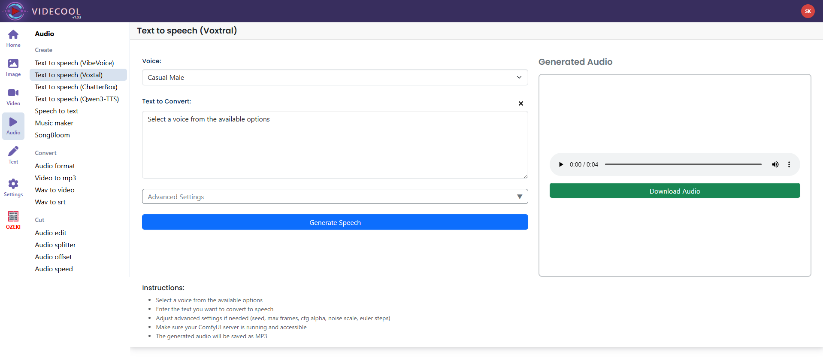823x358 pixels.
Task: Open Text to speech (Qwen3-TTS)
Action: click(x=77, y=99)
